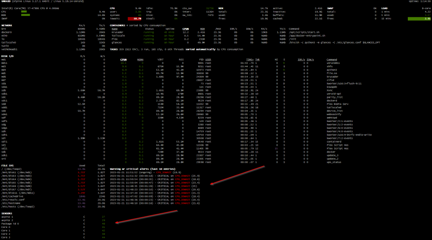Viewport: 432px width, 240px height.
Task: Select the tailscale0 network interface
Action: coord(53,43)
